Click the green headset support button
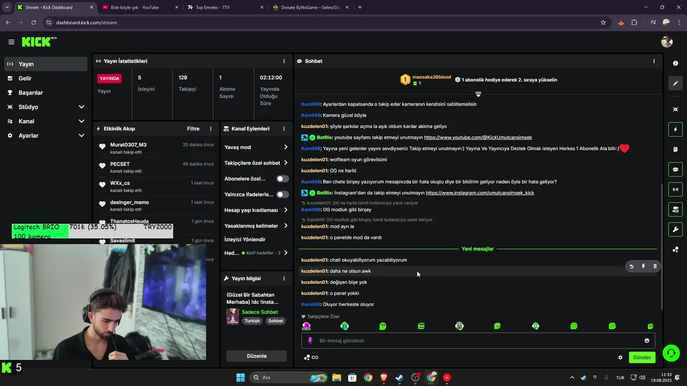 (671, 353)
